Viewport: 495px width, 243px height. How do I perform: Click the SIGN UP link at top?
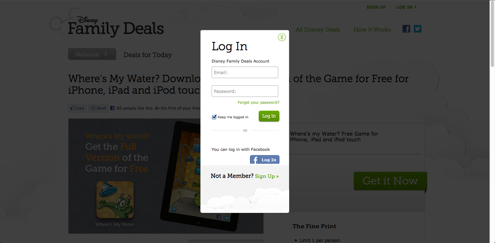(x=376, y=7)
